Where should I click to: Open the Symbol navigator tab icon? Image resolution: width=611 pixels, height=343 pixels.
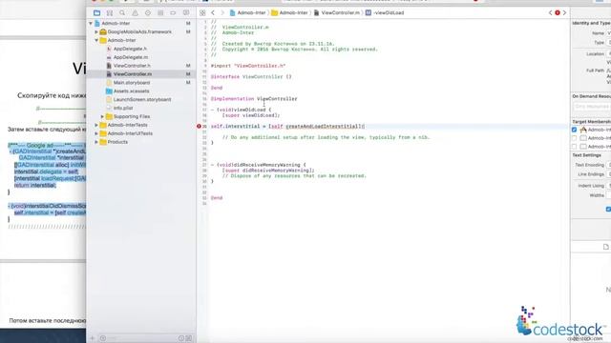pos(110,12)
